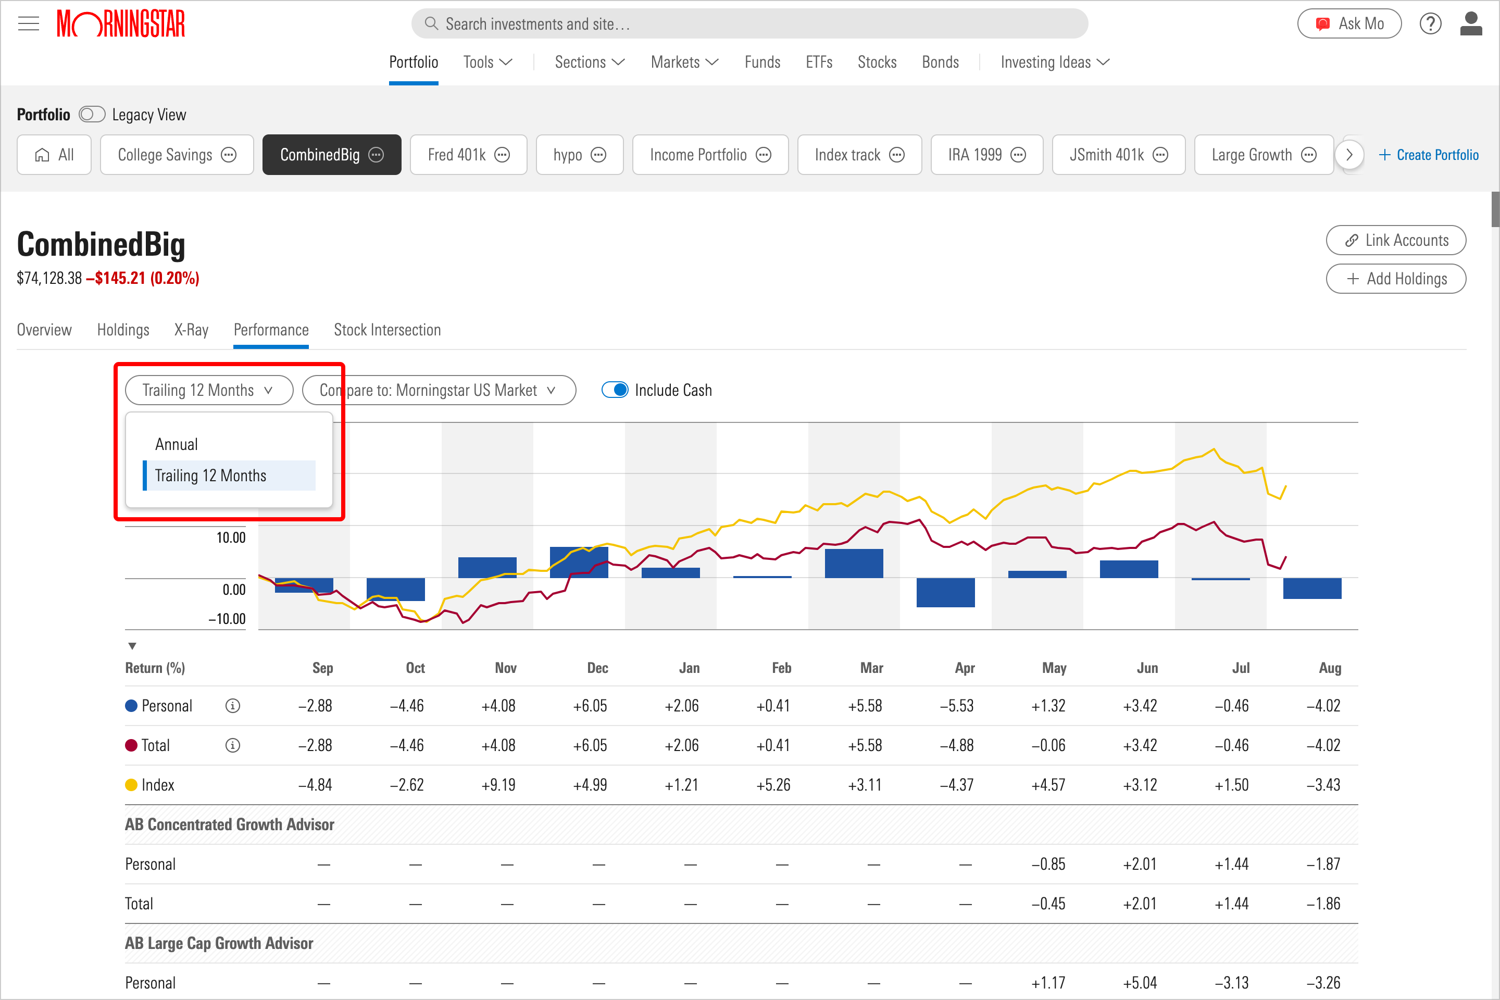Click the Personal Dec value +6.05
The height and width of the screenshot is (1000, 1500).
(590, 706)
